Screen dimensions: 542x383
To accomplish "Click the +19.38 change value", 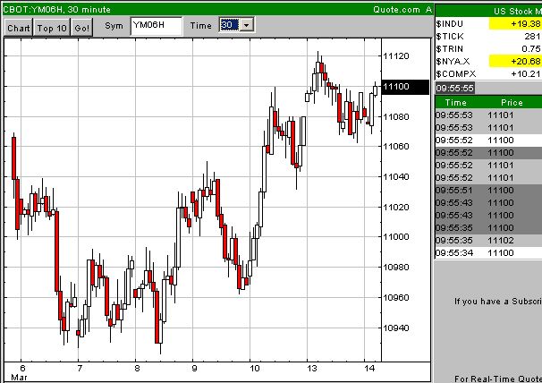I will point(525,24).
